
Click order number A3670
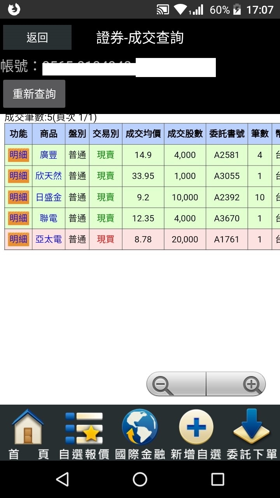pyautogui.click(x=227, y=218)
